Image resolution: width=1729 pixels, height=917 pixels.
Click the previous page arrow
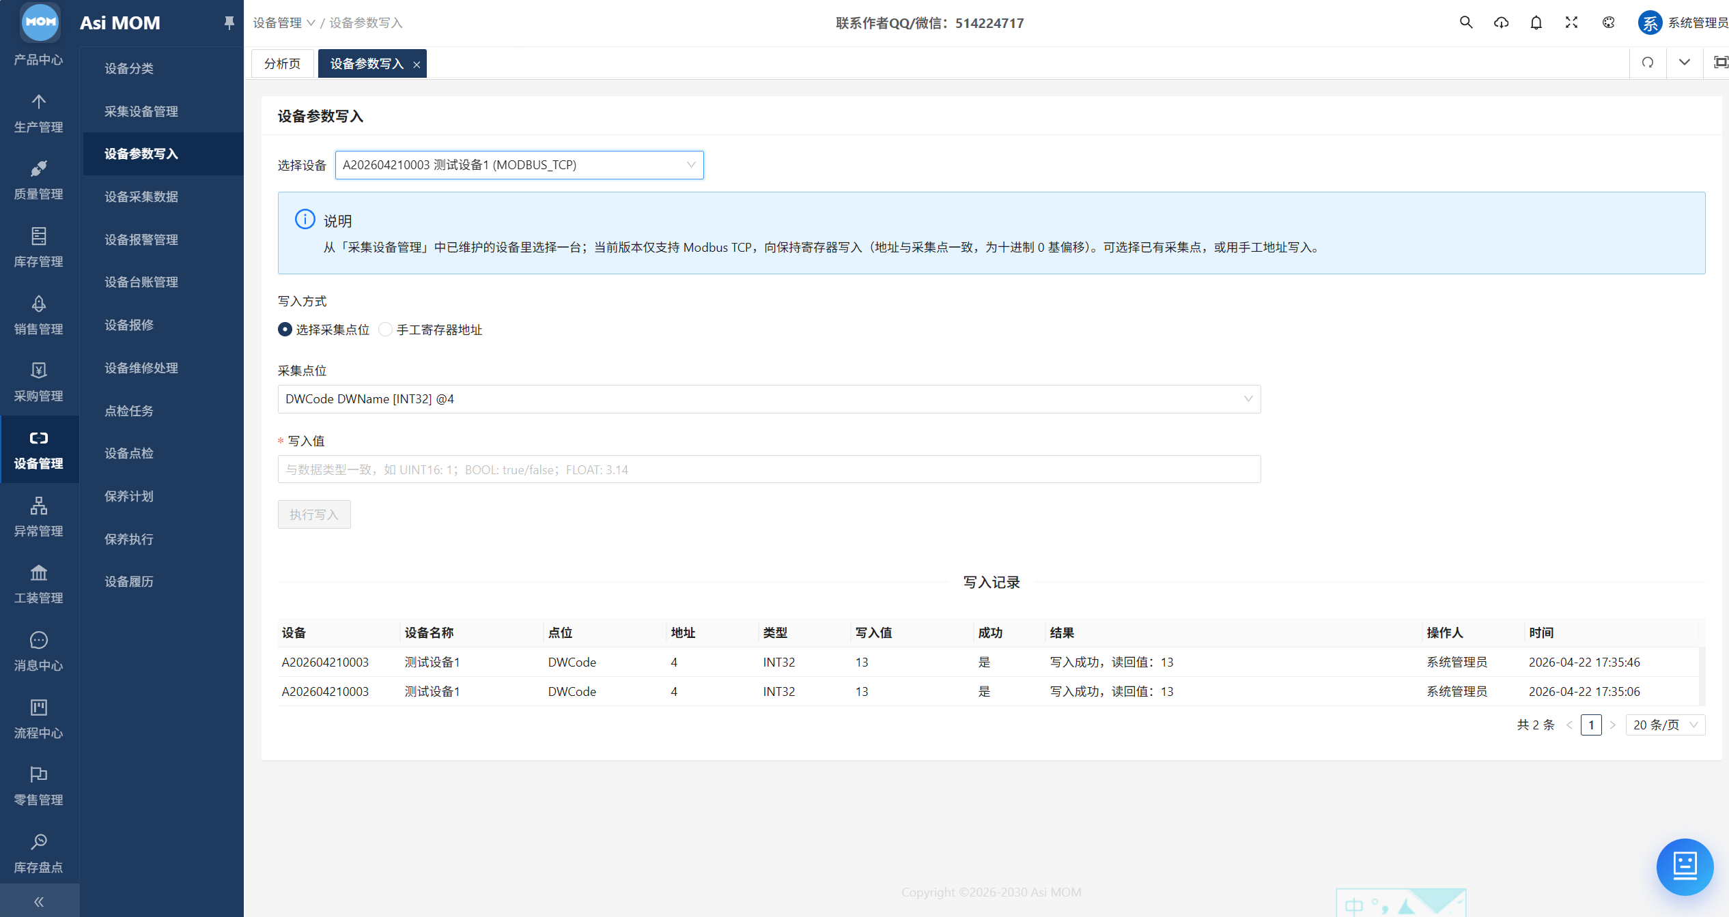pyautogui.click(x=1569, y=725)
